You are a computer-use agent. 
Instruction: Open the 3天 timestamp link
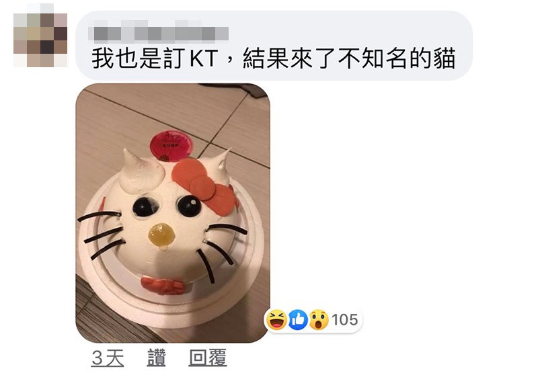(x=108, y=358)
